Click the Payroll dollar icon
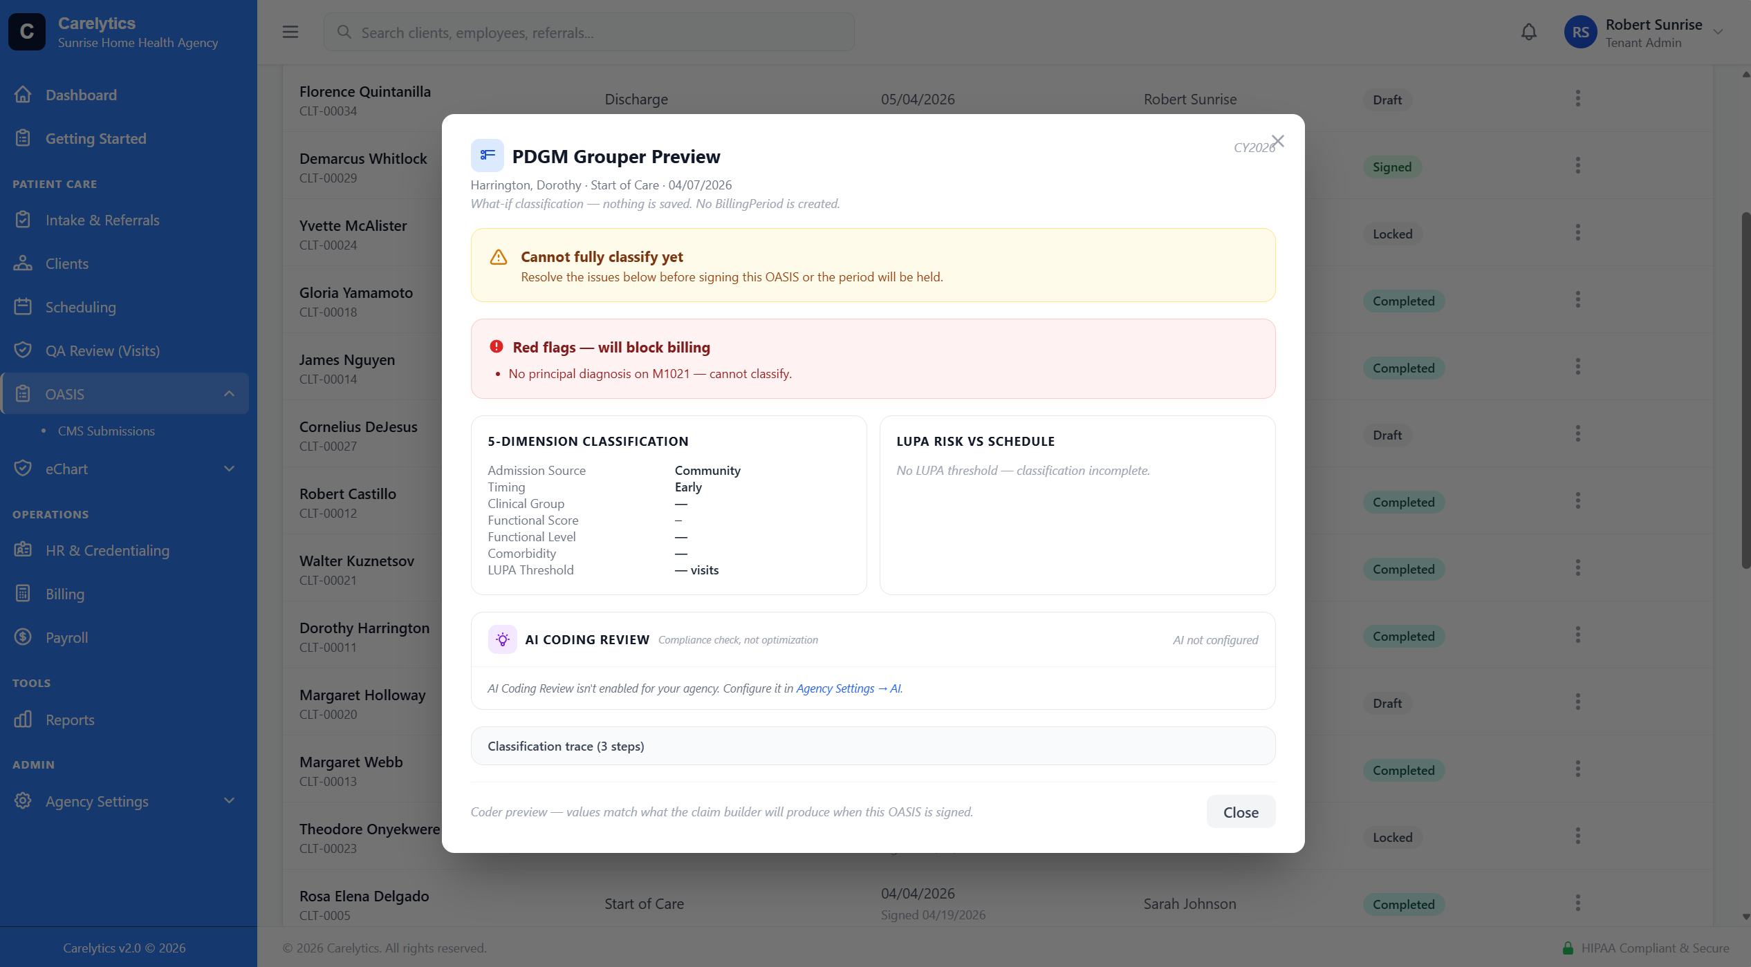Image resolution: width=1751 pixels, height=967 pixels. coord(23,637)
